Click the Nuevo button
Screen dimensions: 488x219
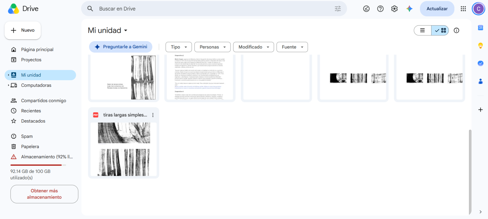click(23, 30)
